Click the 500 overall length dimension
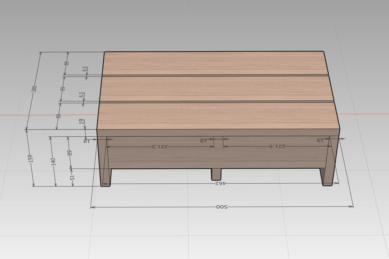Viewport: 389px width, 259px height. coord(222,207)
